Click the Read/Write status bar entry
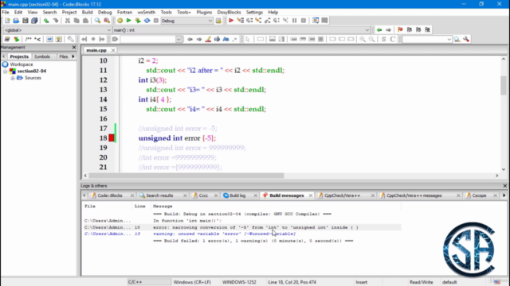The image size is (510, 286). [x=422, y=282]
